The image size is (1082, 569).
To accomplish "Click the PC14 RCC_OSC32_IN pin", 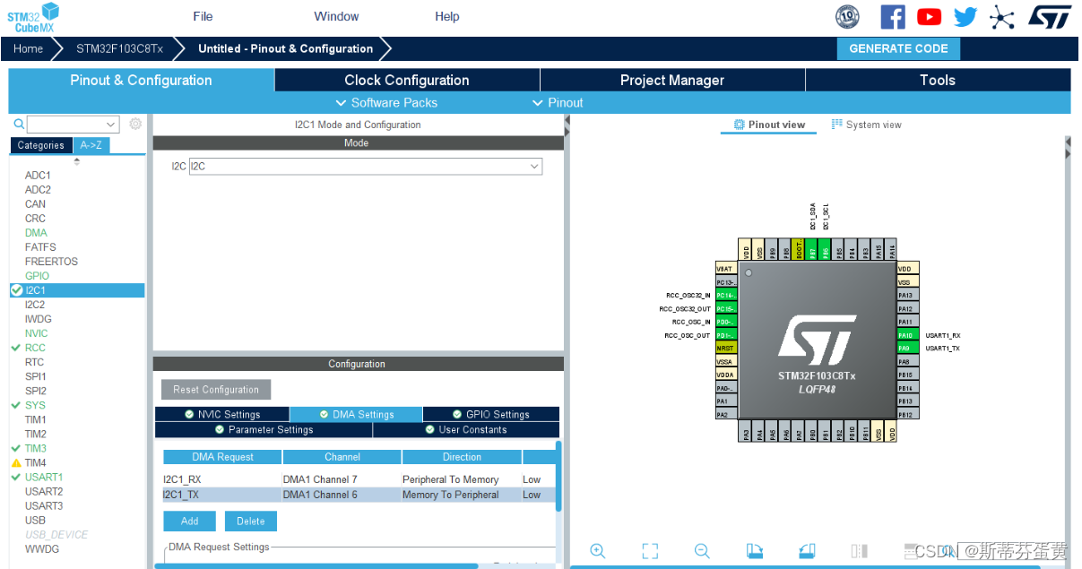I will coord(725,295).
